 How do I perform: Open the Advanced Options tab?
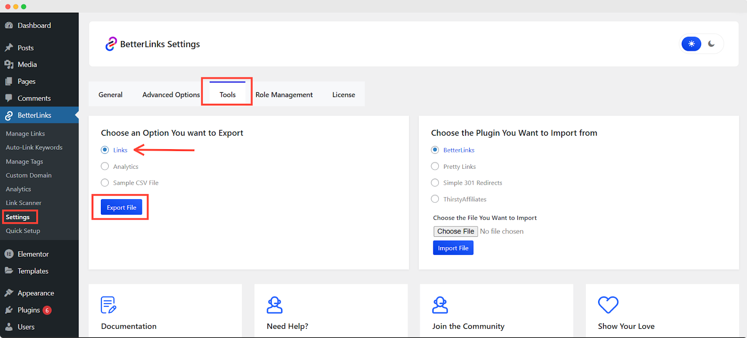tap(171, 95)
